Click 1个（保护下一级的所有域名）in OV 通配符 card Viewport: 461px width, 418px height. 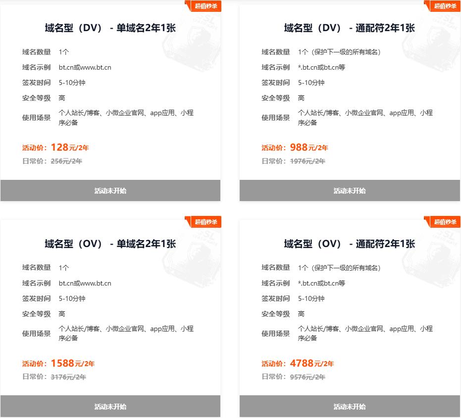(x=339, y=268)
